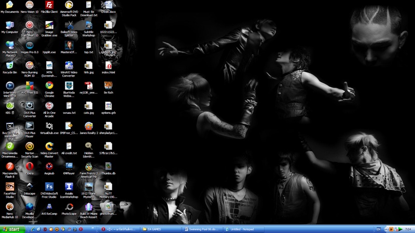Open Axialis IconWorkshop shortcut
The image size is (415, 233).
pyautogui.click(x=69, y=191)
